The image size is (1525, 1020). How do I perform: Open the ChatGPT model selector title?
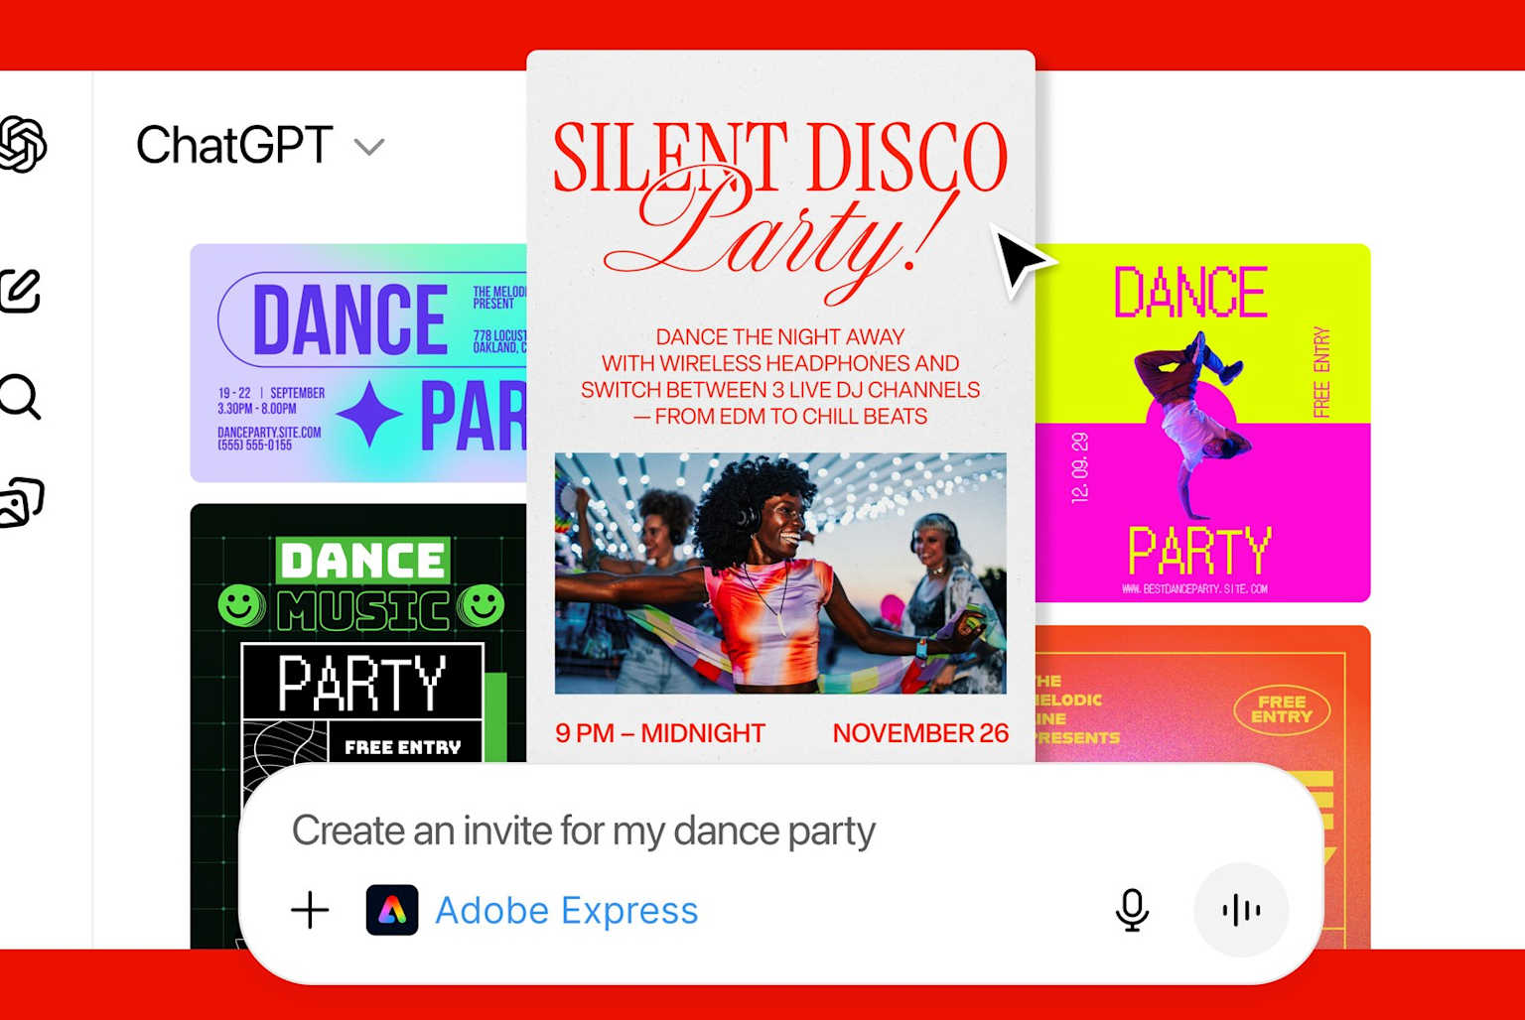pos(234,146)
